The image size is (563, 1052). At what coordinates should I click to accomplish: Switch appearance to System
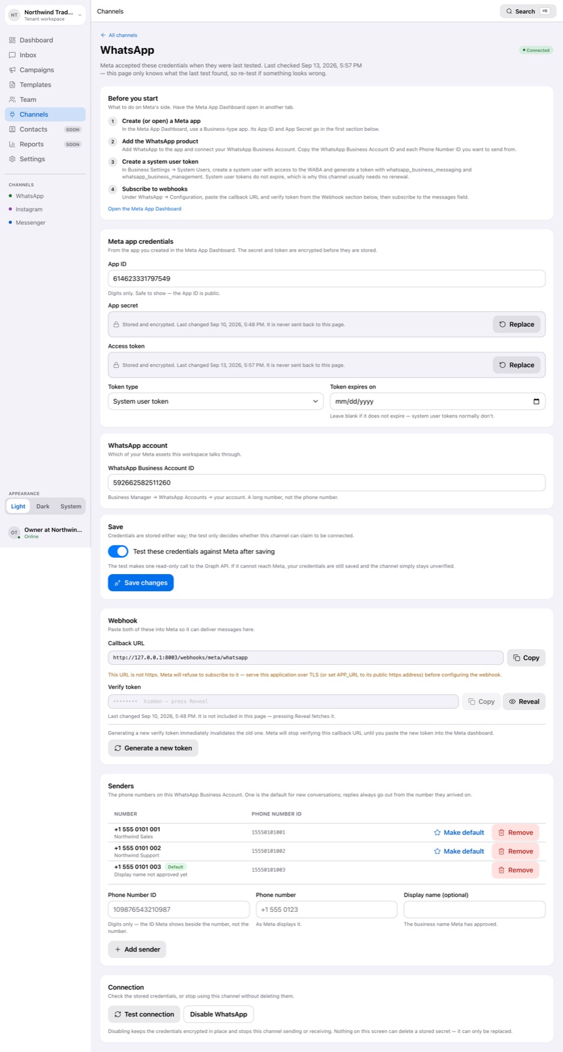point(71,506)
